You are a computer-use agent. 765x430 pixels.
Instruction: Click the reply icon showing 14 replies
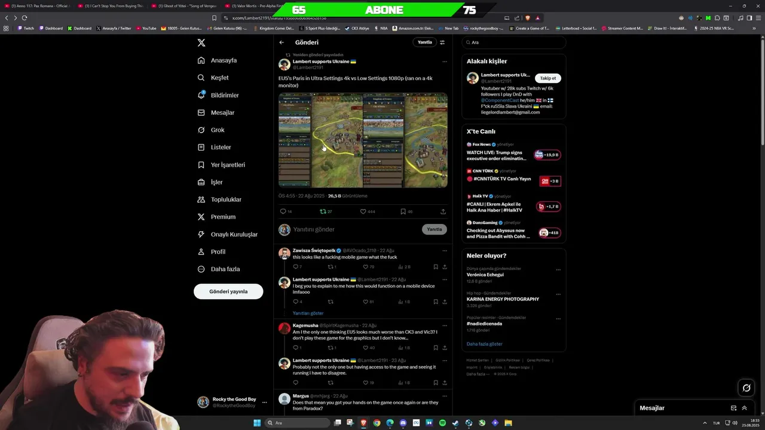(286, 211)
